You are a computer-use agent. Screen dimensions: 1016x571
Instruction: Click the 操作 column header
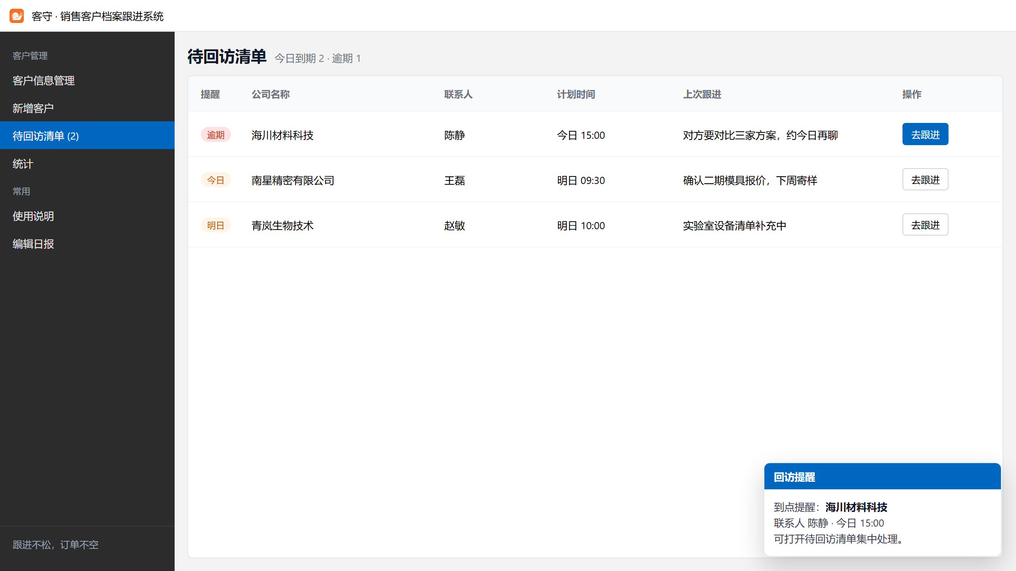coord(912,94)
